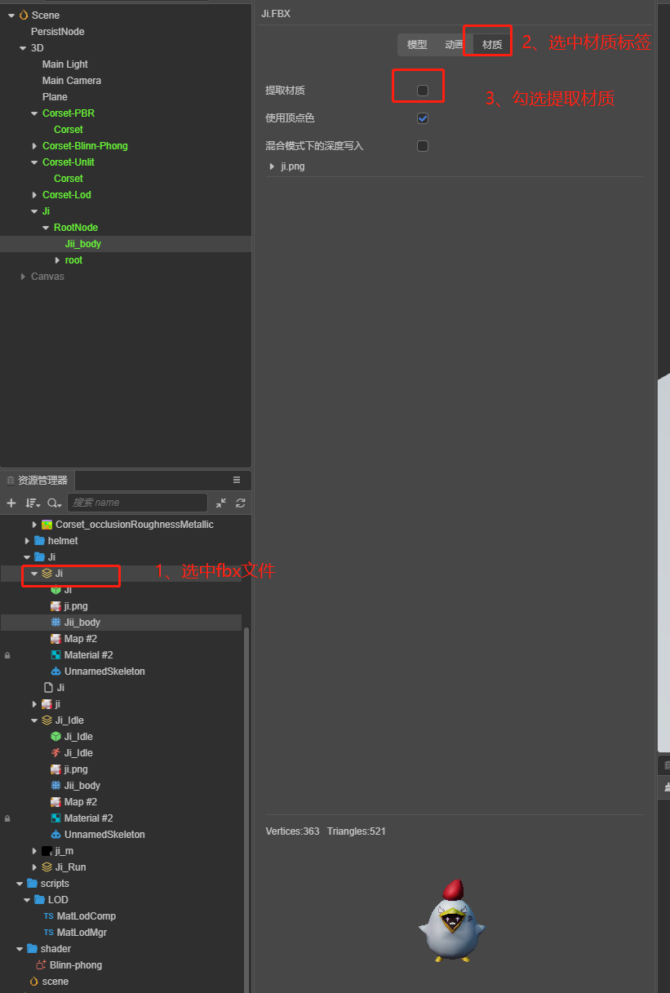Click the Ji.FBX inspector title

coord(276,13)
